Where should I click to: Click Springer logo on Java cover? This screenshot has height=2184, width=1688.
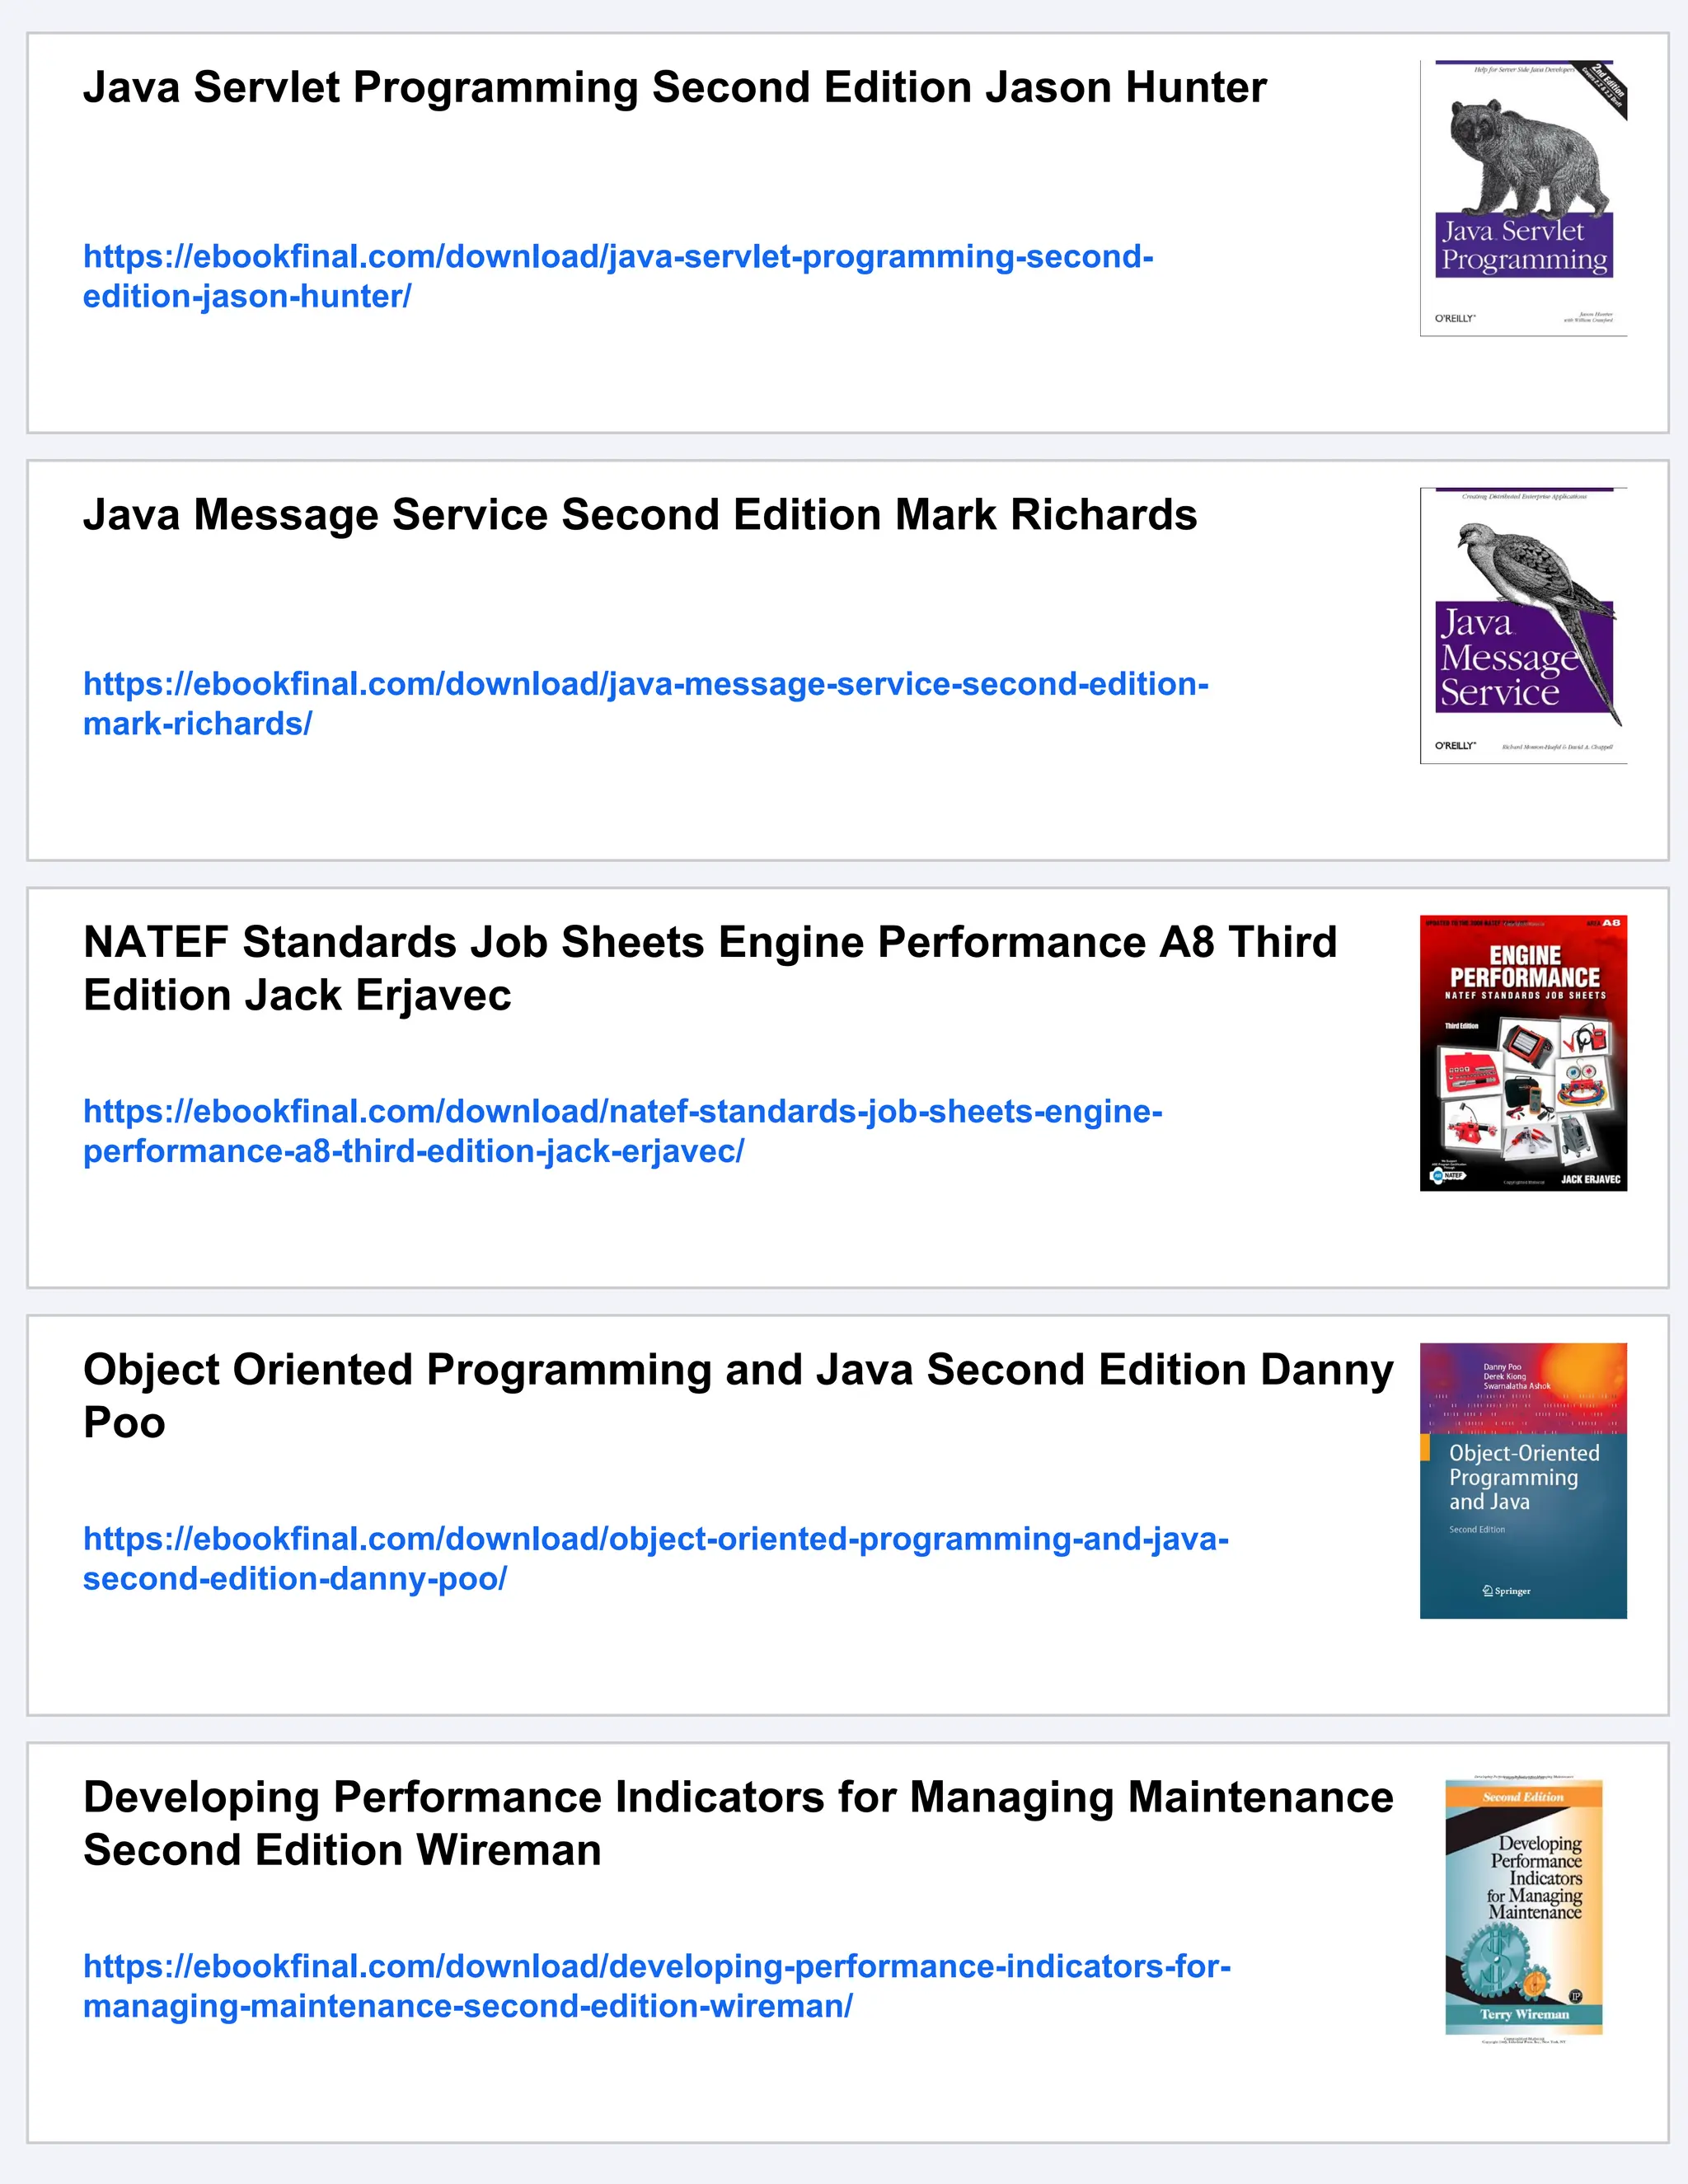click(1506, 1591)
